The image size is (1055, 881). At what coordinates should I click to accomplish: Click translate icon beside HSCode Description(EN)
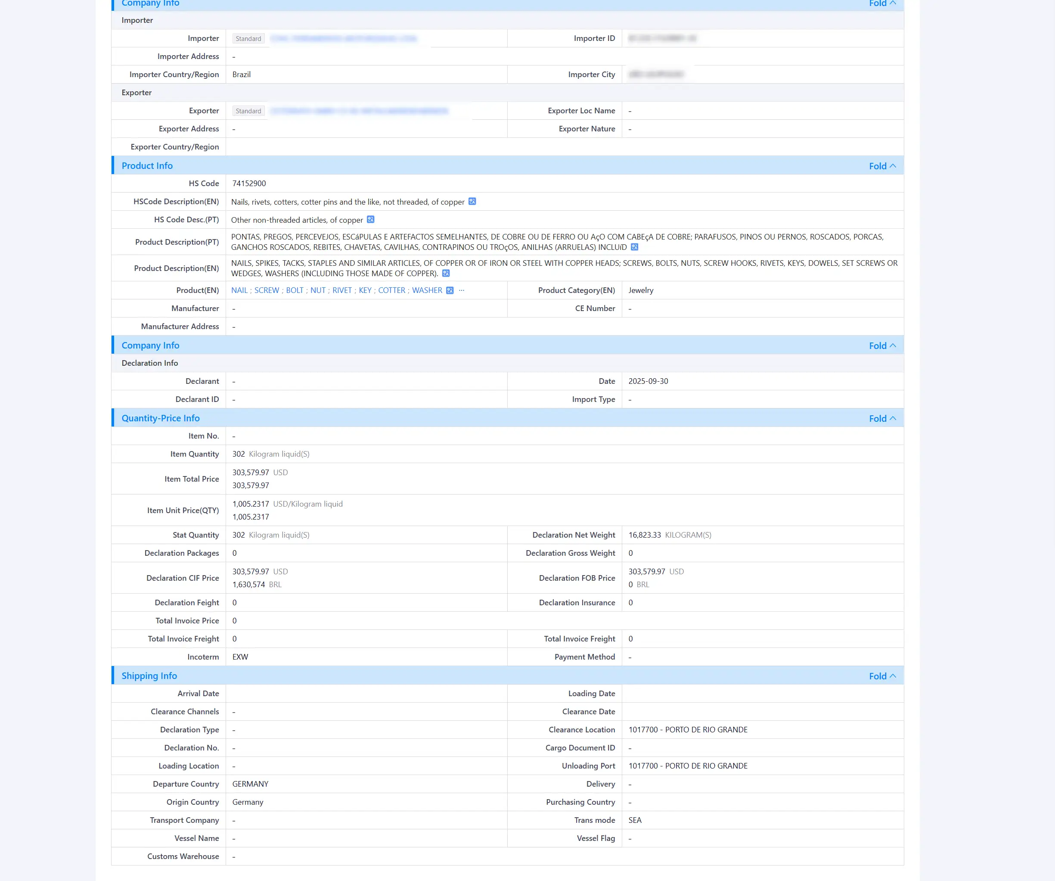[472, 202]
